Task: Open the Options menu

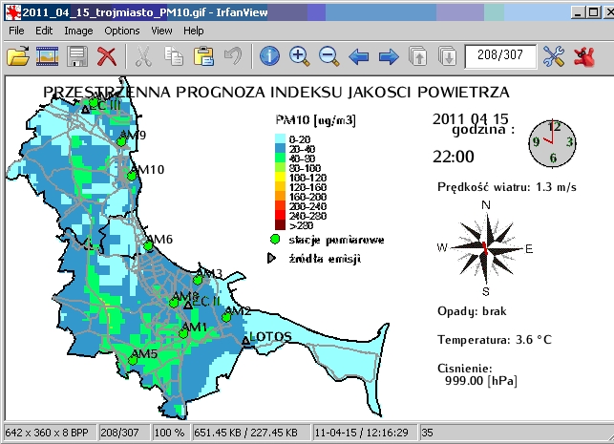Action: (x=122, y=31)
